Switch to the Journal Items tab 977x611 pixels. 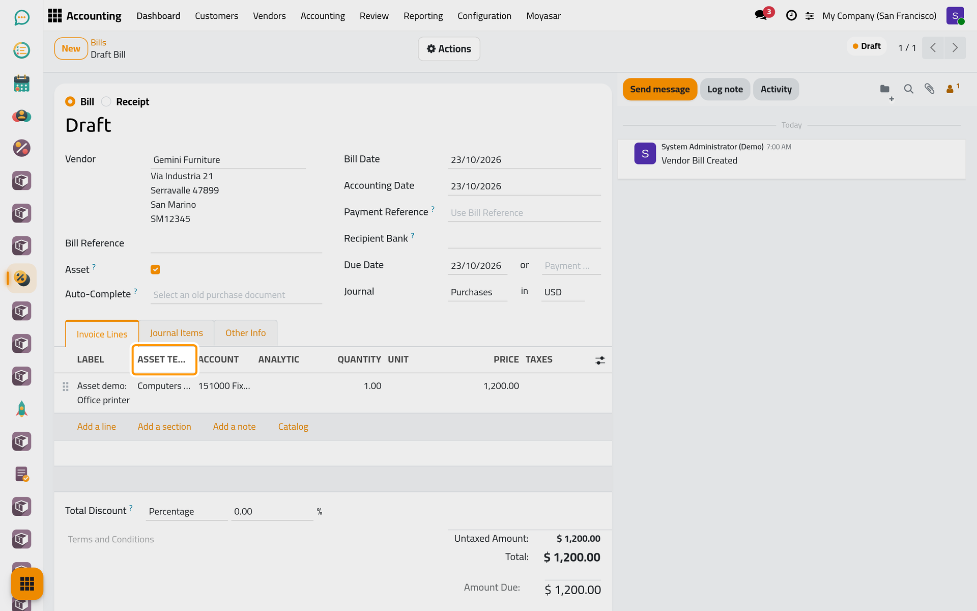[176, 333]
